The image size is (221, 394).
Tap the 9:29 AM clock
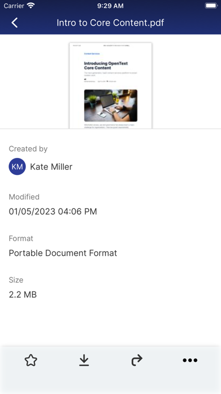tap(111, 6)
